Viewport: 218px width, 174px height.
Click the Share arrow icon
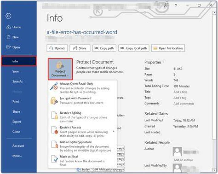(x=75, y=48)
